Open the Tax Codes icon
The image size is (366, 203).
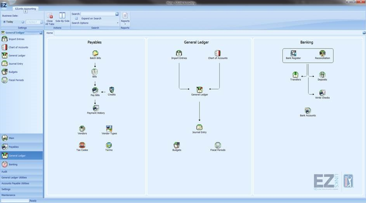(82, 147)
